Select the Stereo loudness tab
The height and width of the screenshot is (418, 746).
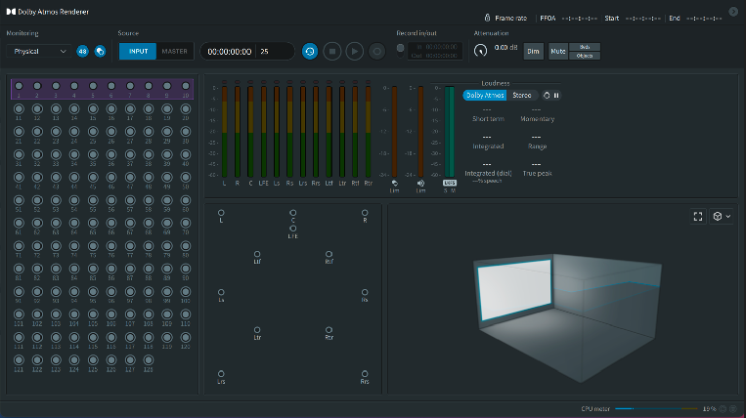[x=522, y=95]
